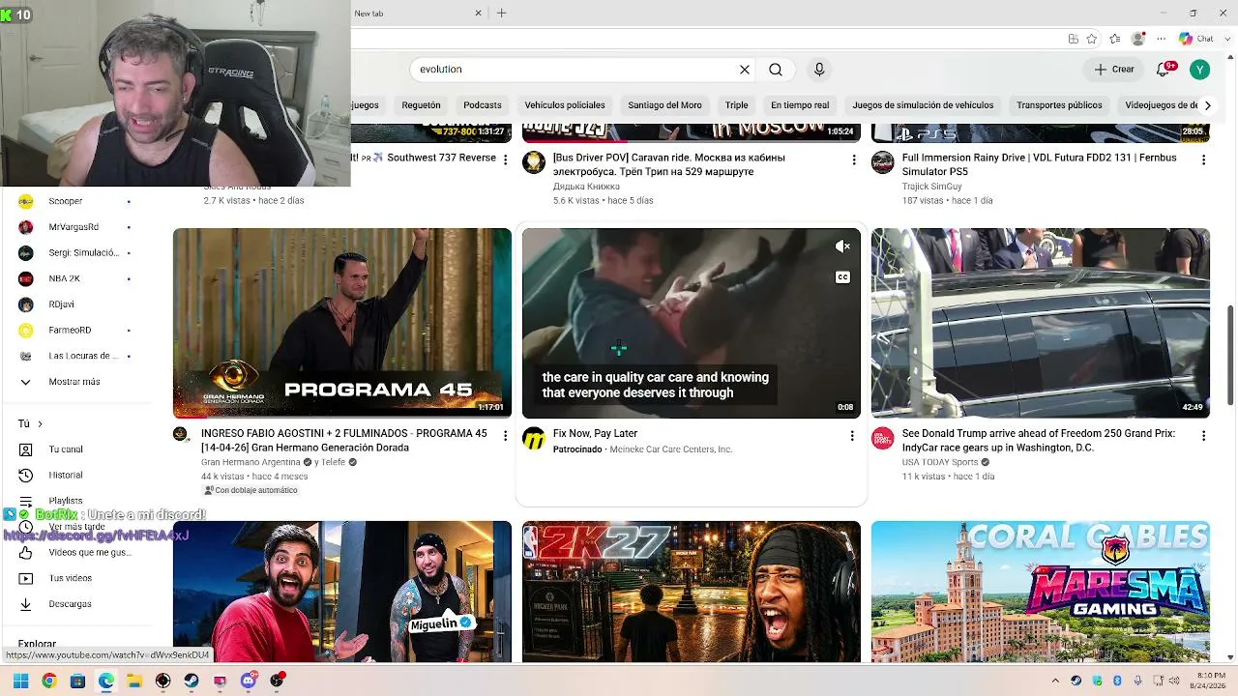Open Microsoft Edge from the taskbar

106,681
